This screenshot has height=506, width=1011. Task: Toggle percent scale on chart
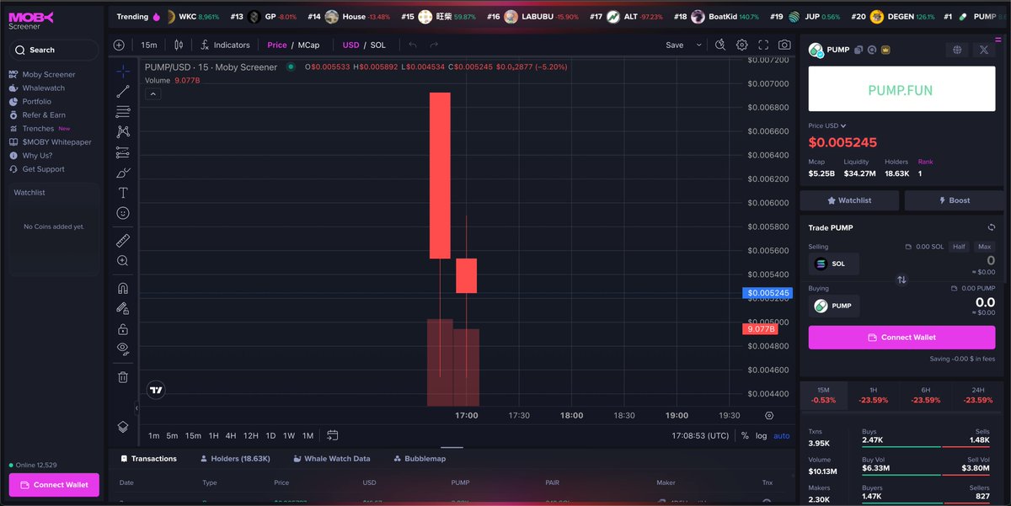745,435
